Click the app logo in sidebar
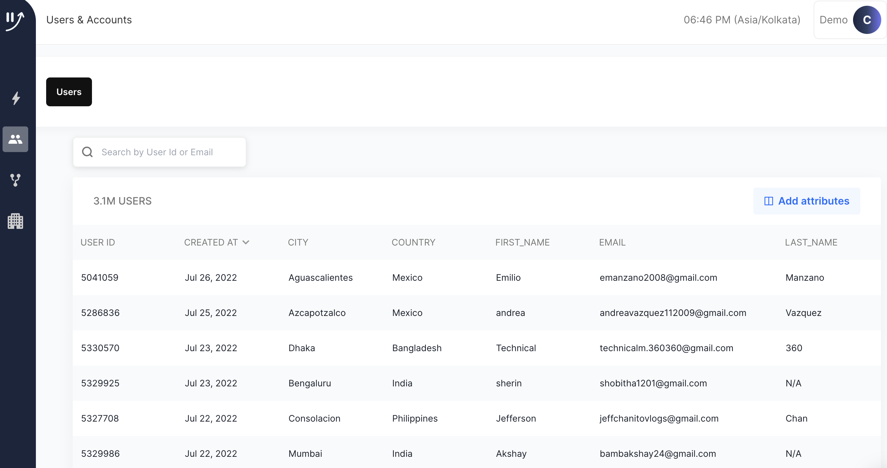The image size is (887, 468). click(x=15, y=20)
